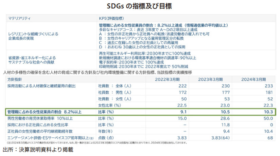The image size is (280, 156).
Task: Click '社員数：女性（人）' label
Action: click(x=115, y=99)
